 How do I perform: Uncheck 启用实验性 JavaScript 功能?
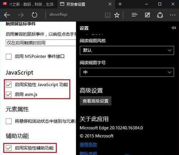click(9, 85)
